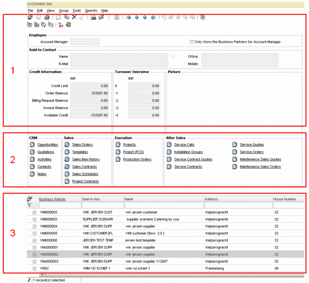309x283 pixels.
Task: Go to the last record arrow icon
Action: tap(153, 17)
